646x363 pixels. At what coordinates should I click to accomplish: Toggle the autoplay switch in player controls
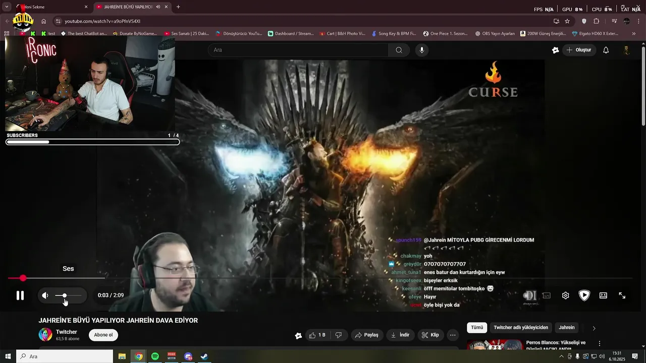click(x=529, y=295)
